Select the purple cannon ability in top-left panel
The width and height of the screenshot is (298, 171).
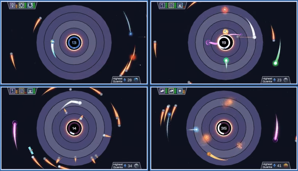click(x=12, y=5)
